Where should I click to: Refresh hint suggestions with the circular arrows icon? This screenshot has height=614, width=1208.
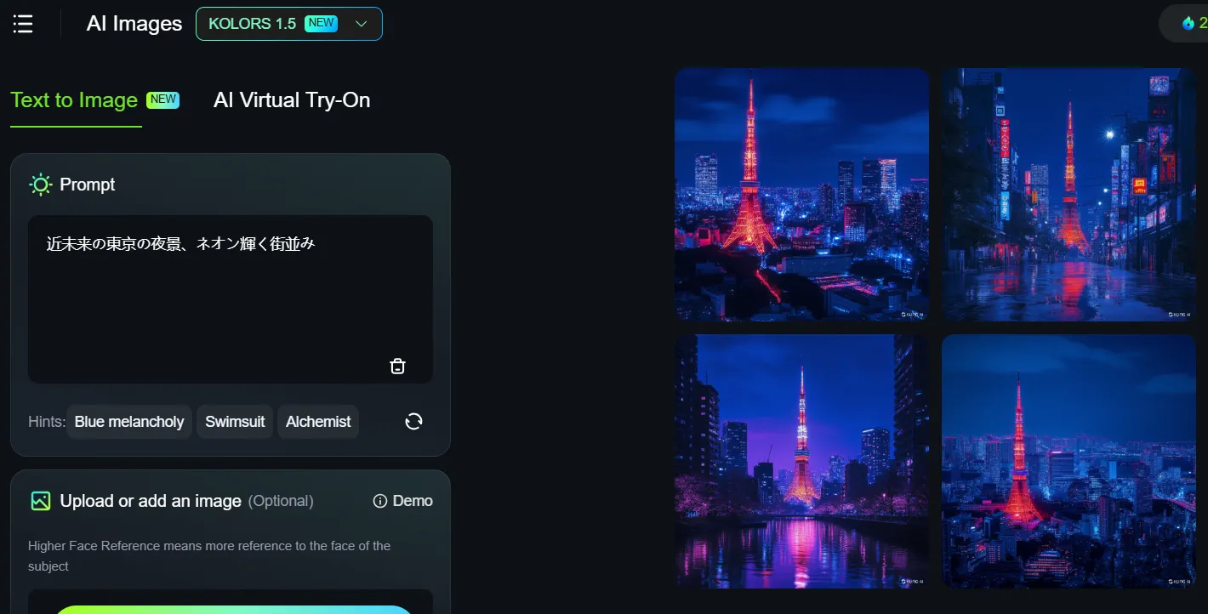413,421
